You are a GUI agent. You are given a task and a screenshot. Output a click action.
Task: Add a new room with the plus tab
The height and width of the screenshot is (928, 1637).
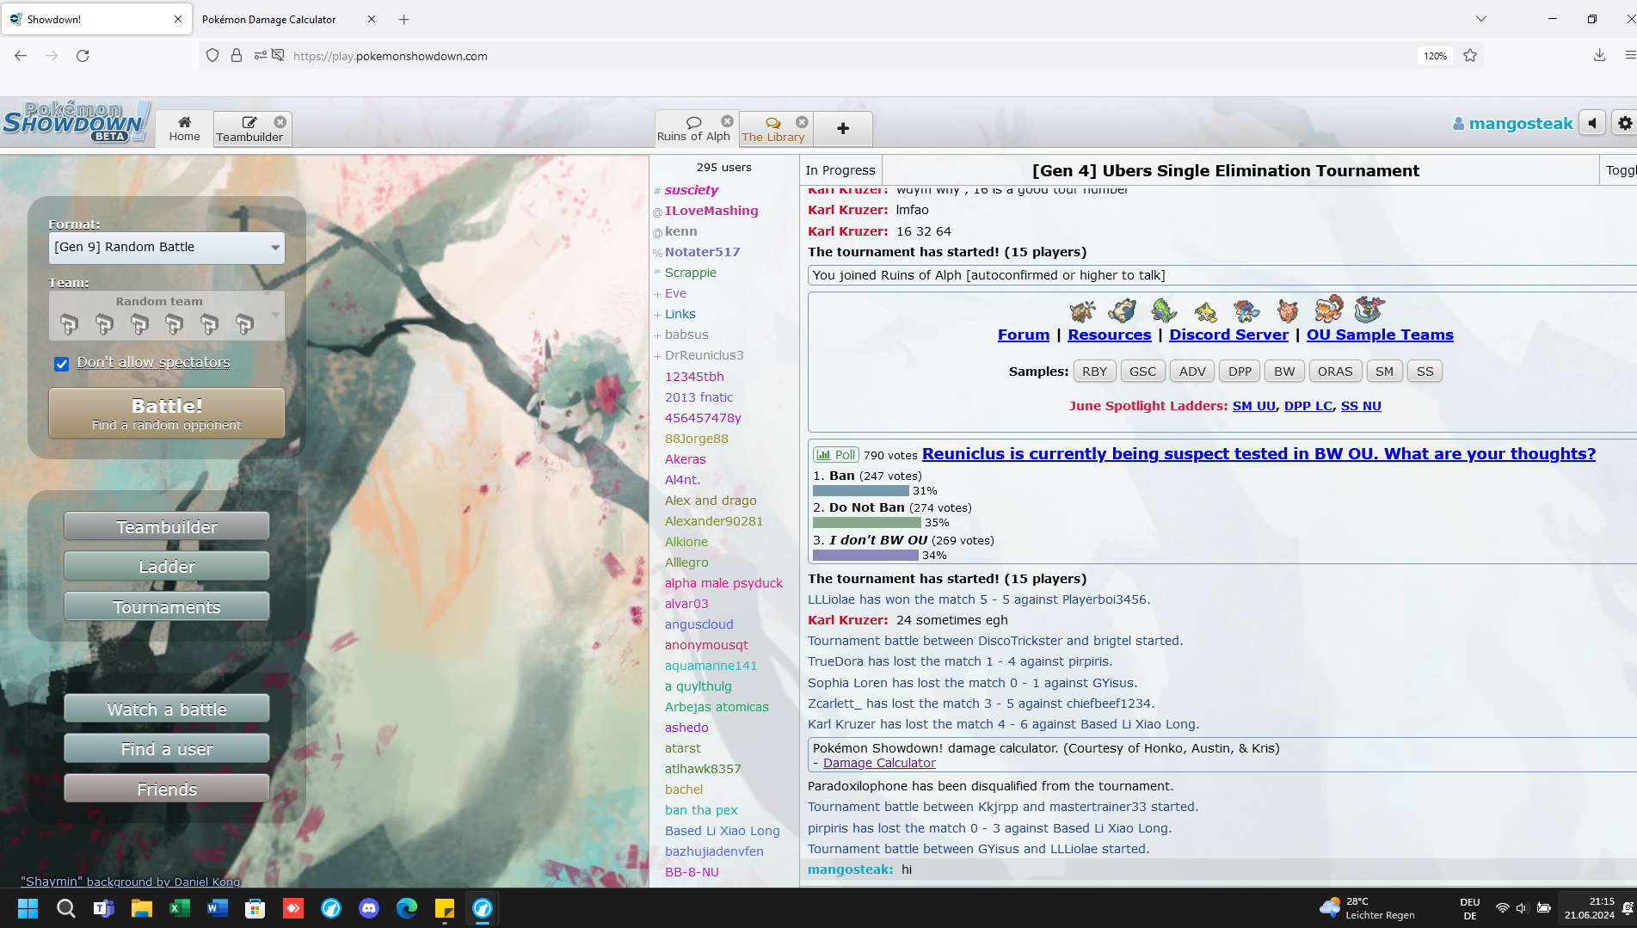(x=843, y=129)
